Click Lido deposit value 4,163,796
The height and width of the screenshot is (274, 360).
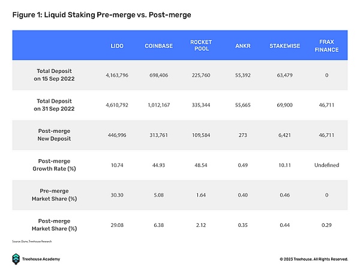(x=117, y=75)
